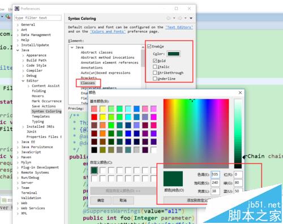Image resolution: width=283 pixels, height=224 pixels.
Task: Open the 'Text Editors' preference link
Action: (x=179, y=27)
